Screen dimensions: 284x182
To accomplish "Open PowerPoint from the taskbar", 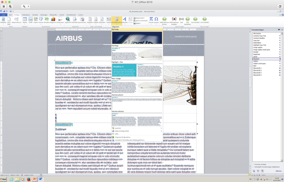I will click(35, 179).
